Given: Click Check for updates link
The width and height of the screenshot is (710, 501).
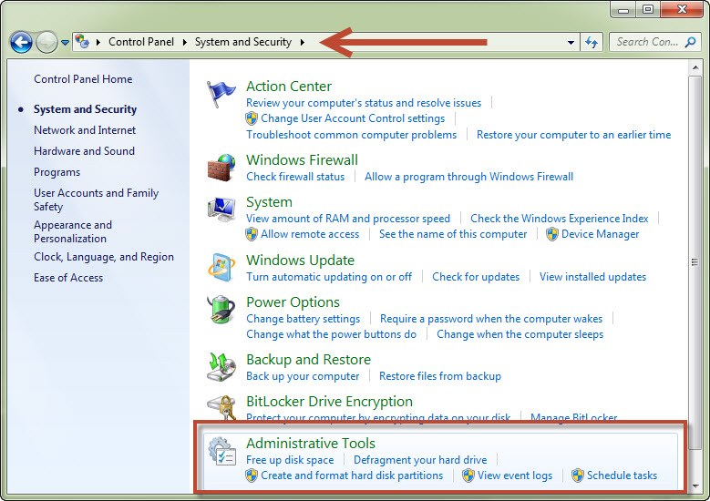Looking at the screenshot, I should click(x=476, y=277).
